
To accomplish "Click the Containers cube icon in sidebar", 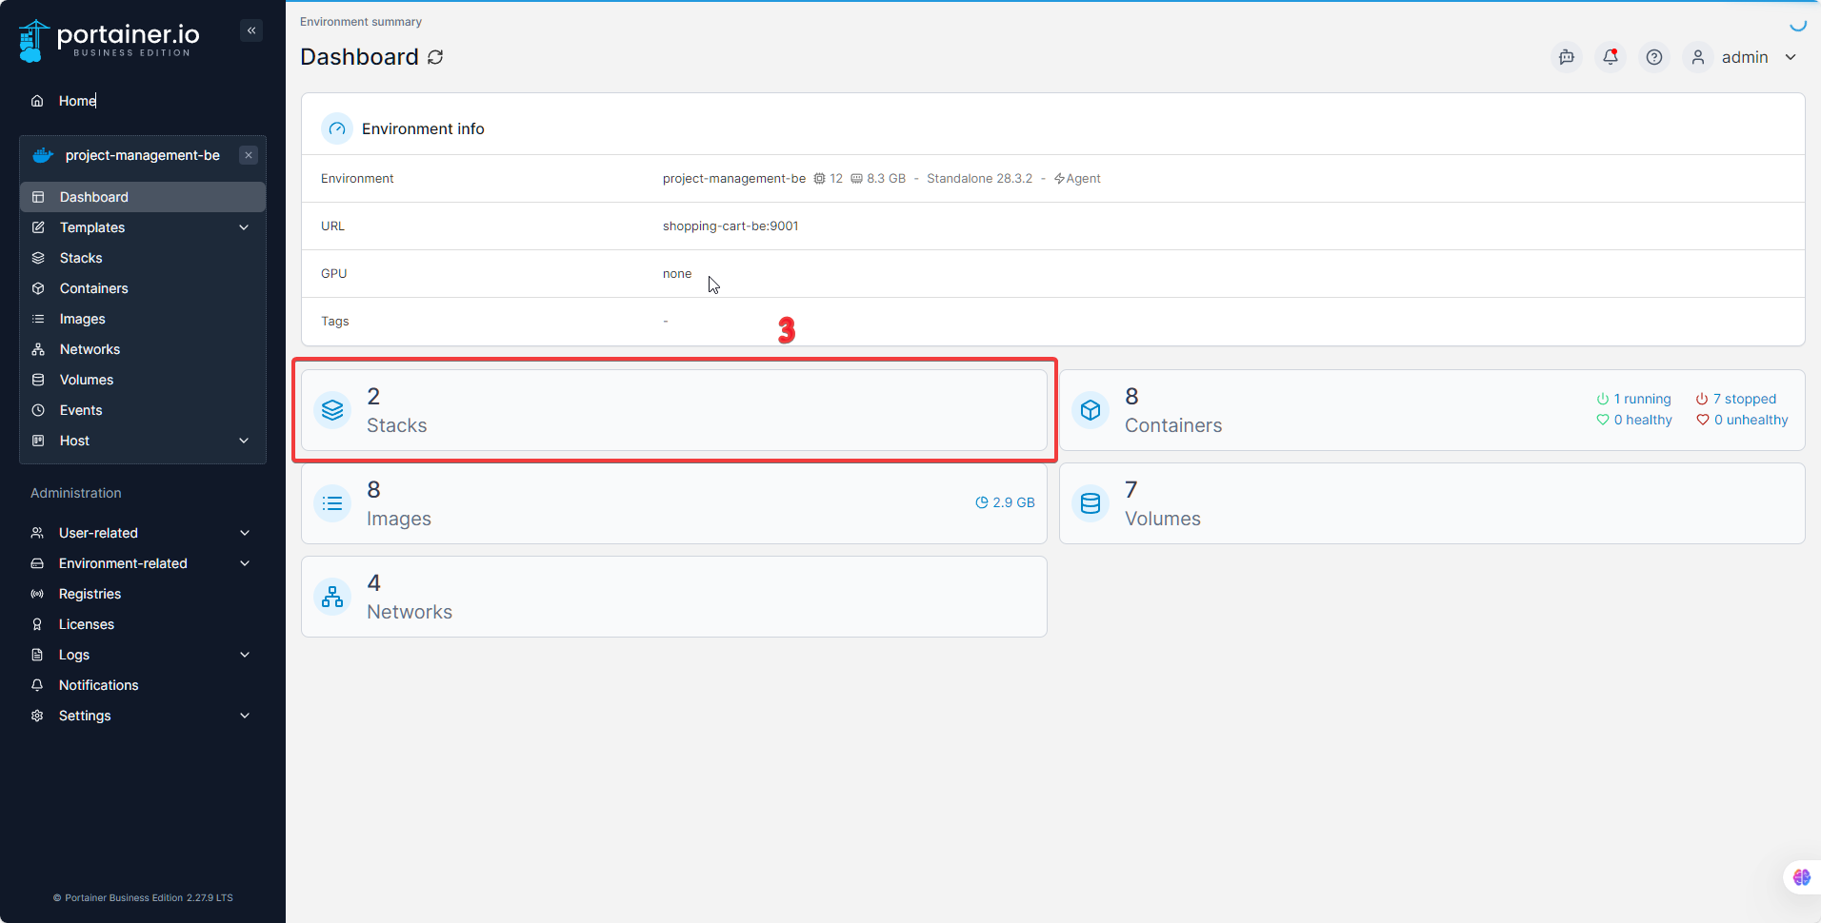I will coord(38,288).
